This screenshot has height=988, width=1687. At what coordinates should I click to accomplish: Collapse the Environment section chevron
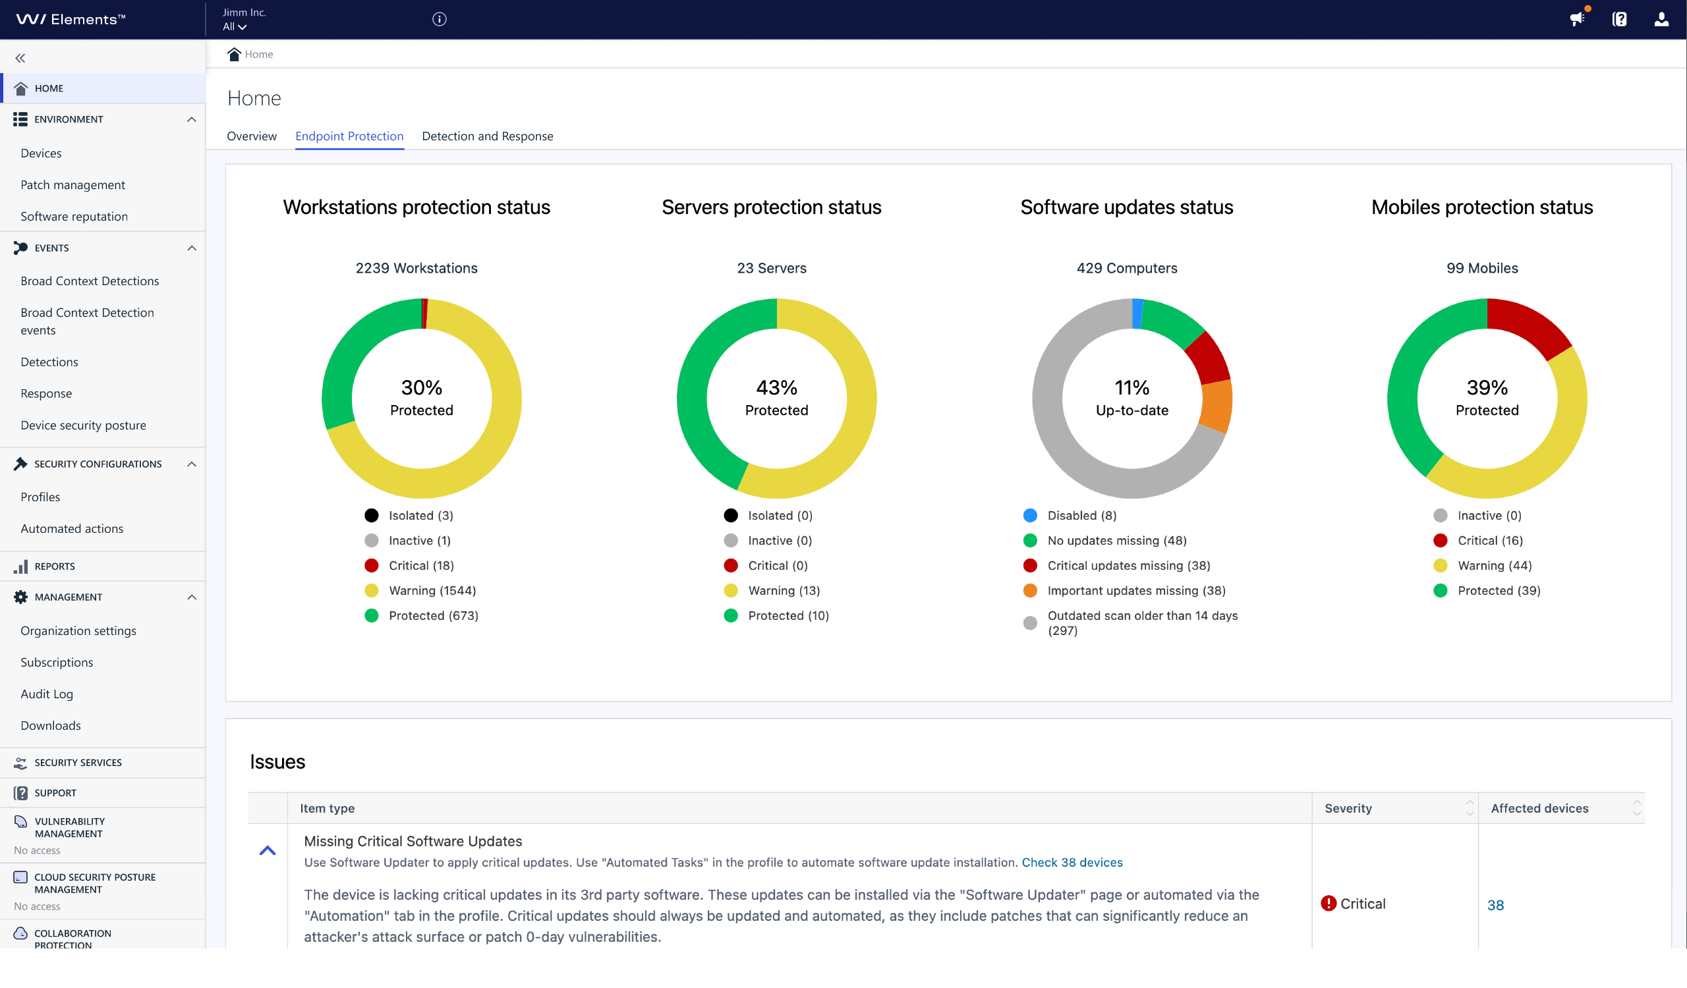pos(192,120)
